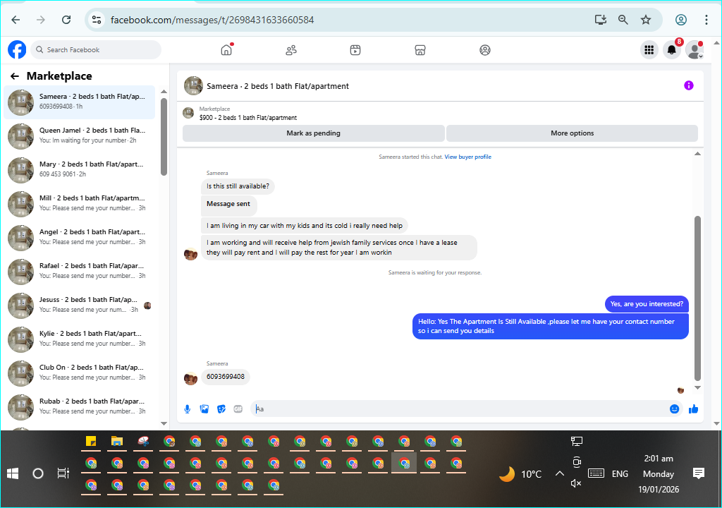Open the Video/Reels icon in navigation
Viewport: 722px width, 508px height.
click(355, 50)
